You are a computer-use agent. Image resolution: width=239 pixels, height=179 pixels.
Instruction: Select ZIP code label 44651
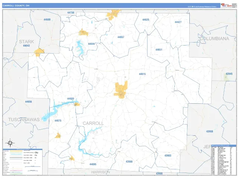tap(159, 50)
